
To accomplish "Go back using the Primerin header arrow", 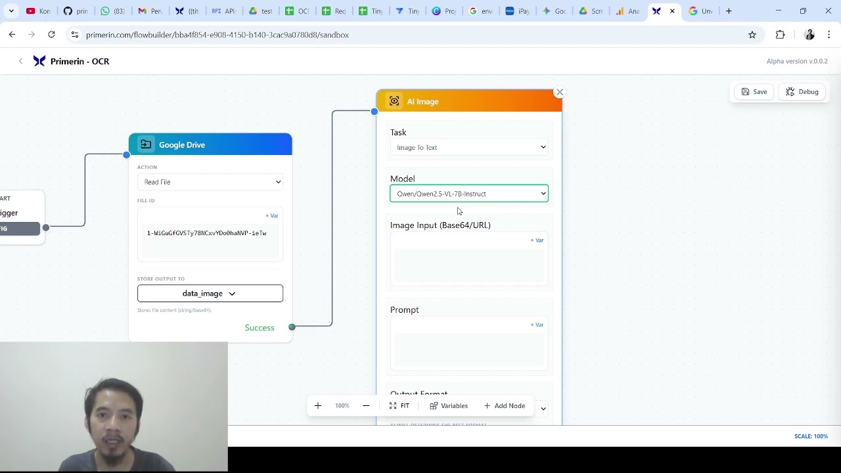I will [x=20, y=61].
